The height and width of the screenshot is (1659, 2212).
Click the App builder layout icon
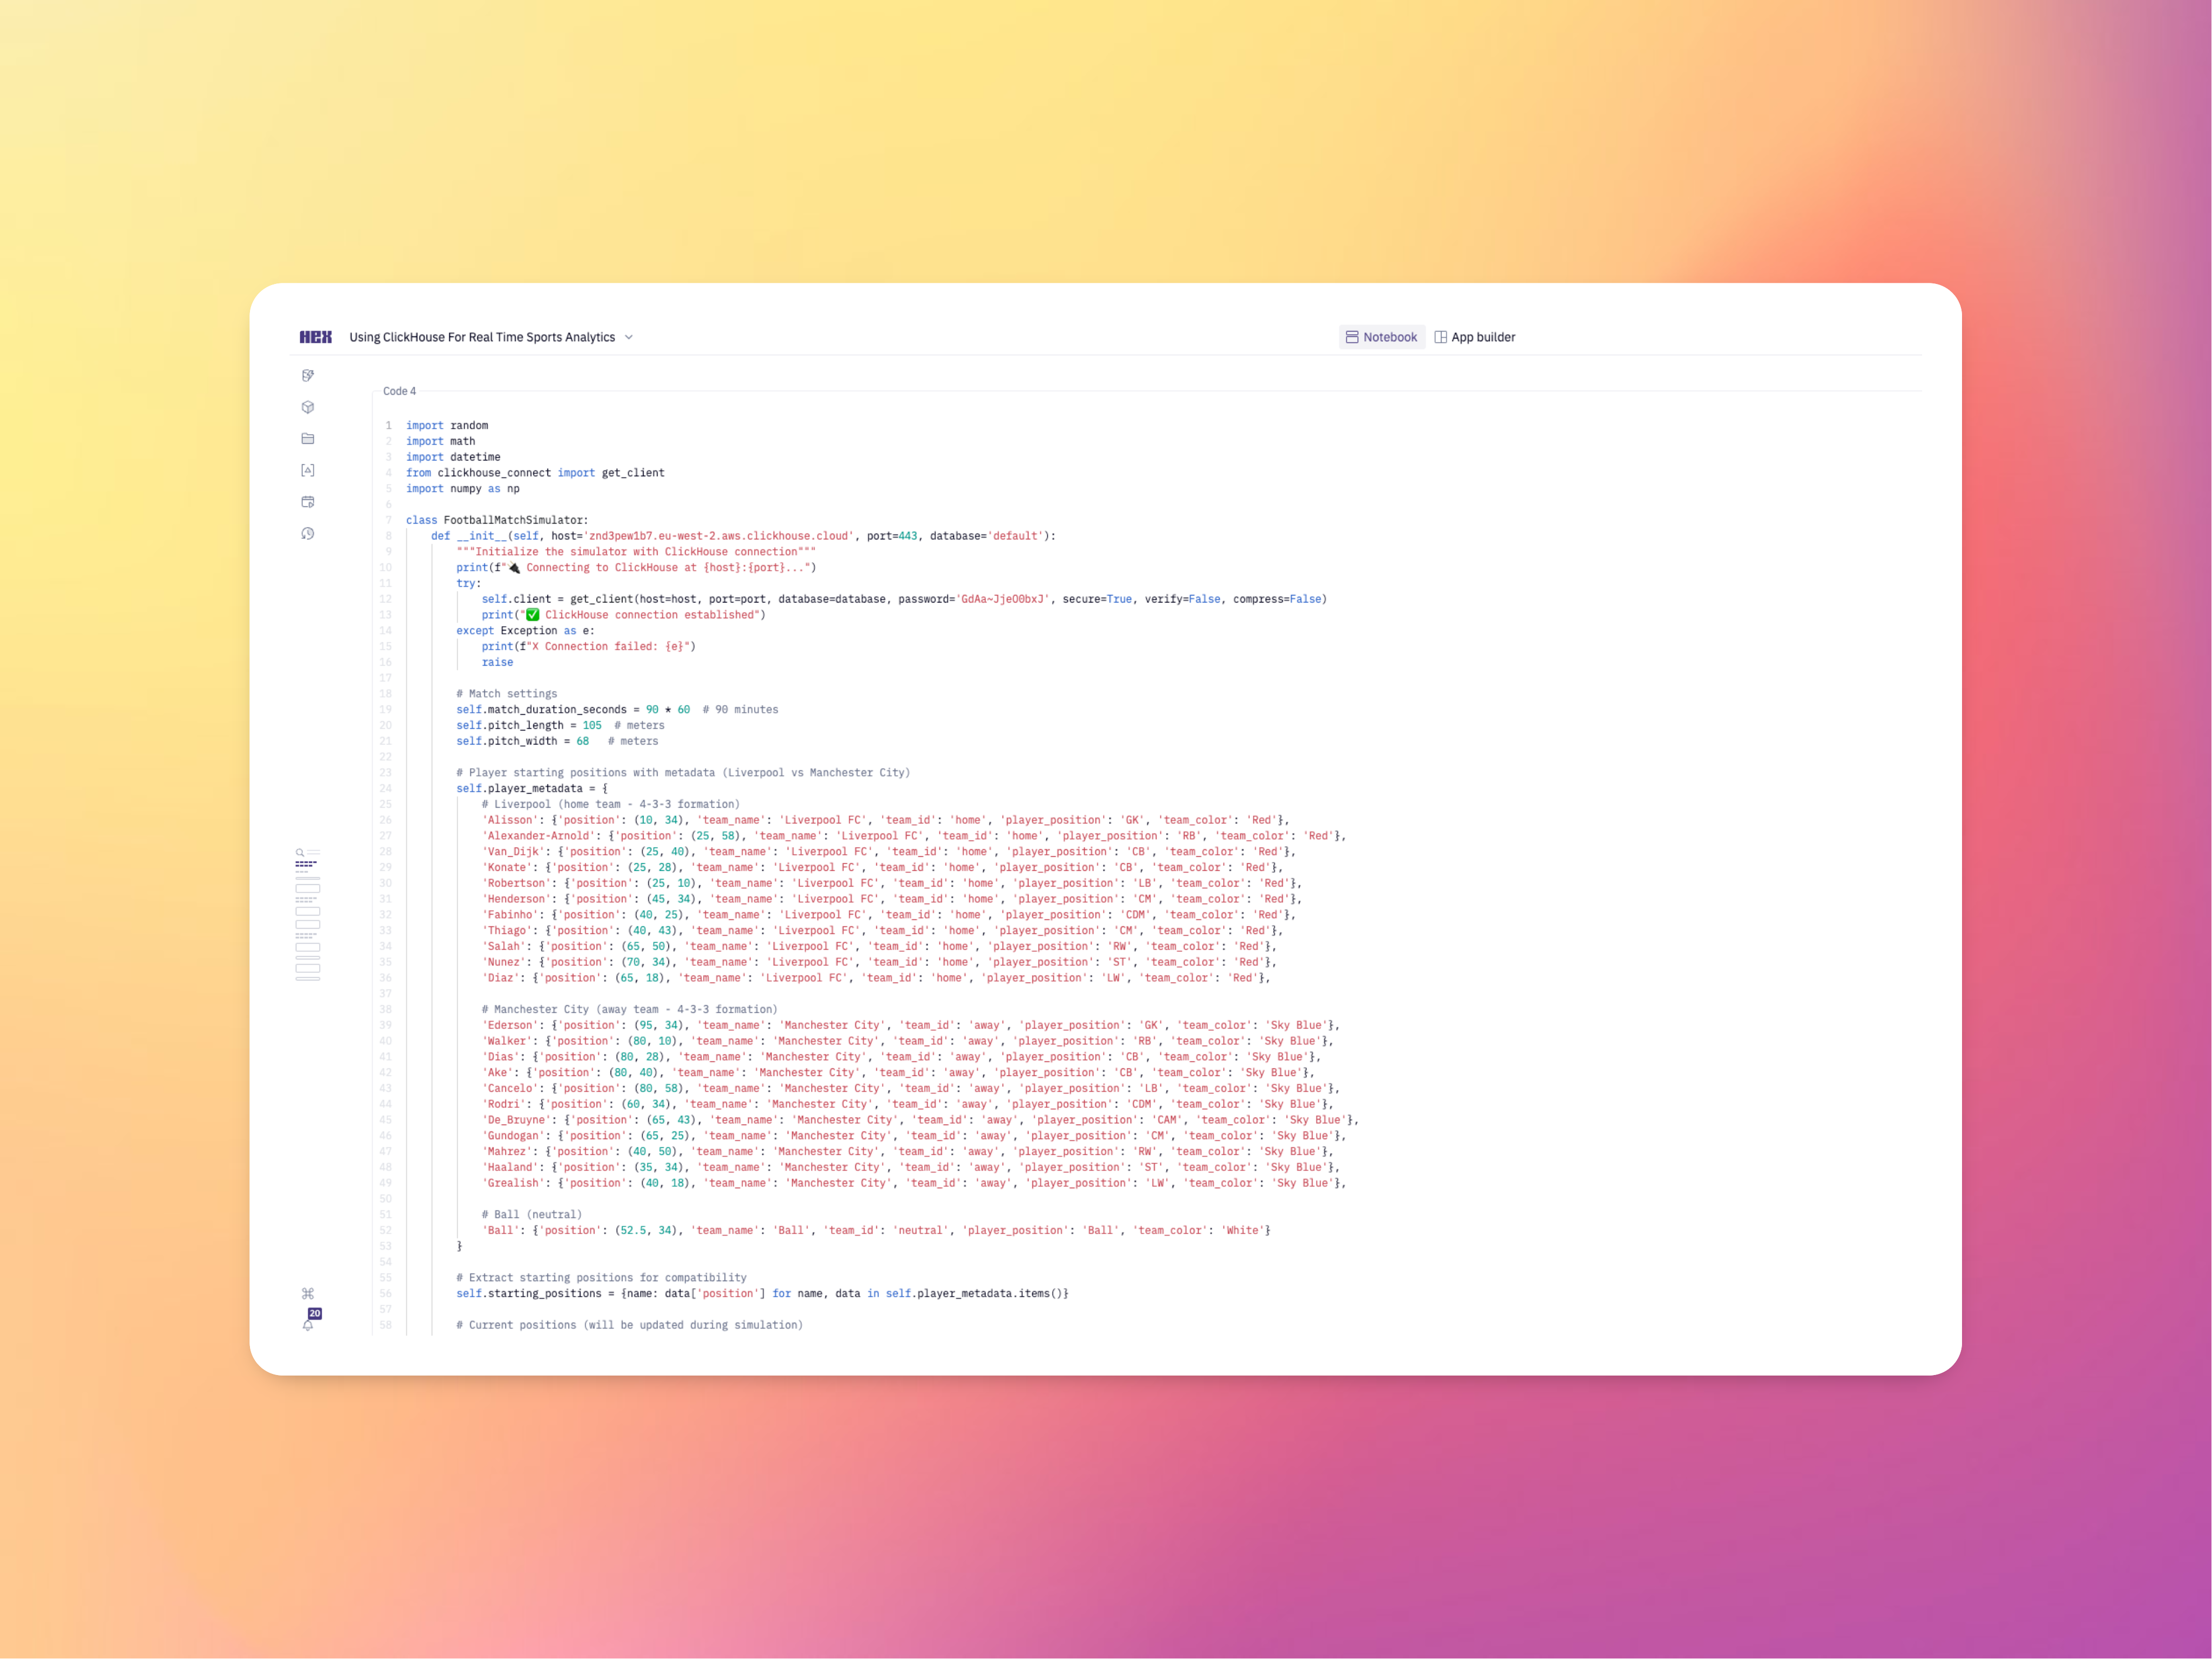coord(1441,337)
